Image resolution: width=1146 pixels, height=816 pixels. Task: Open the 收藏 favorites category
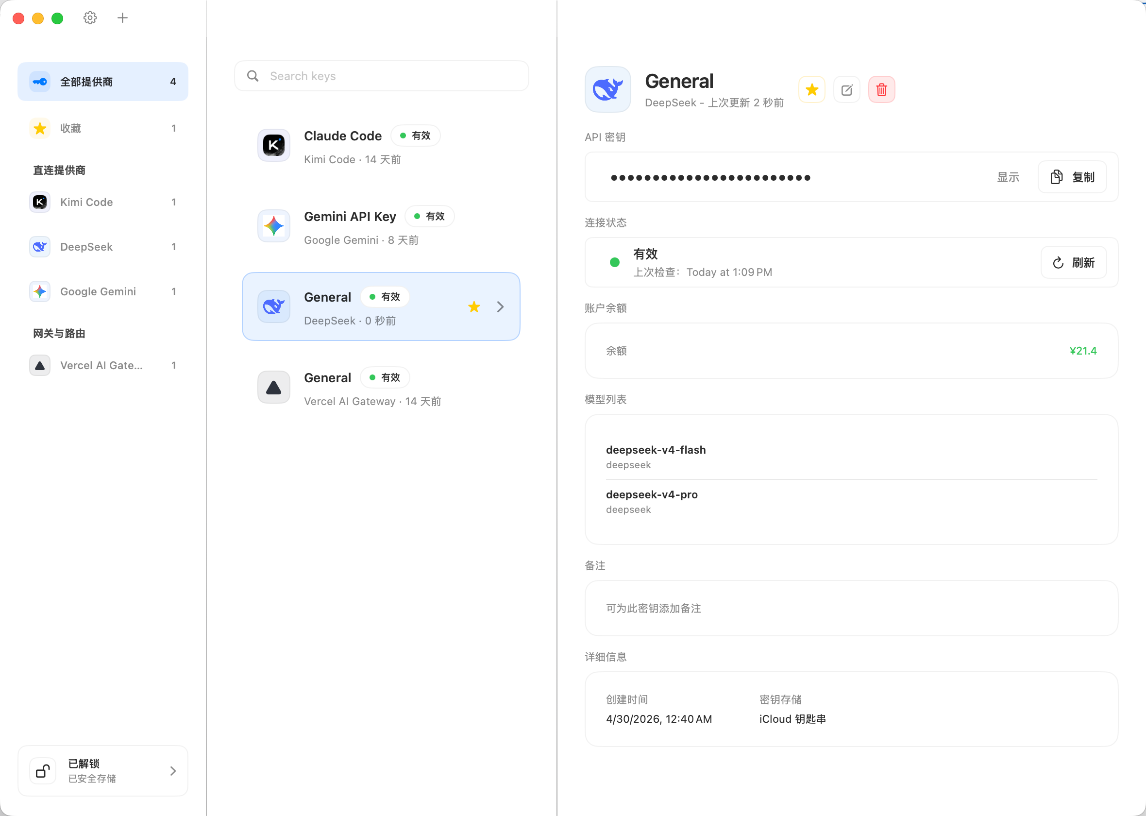103,128
